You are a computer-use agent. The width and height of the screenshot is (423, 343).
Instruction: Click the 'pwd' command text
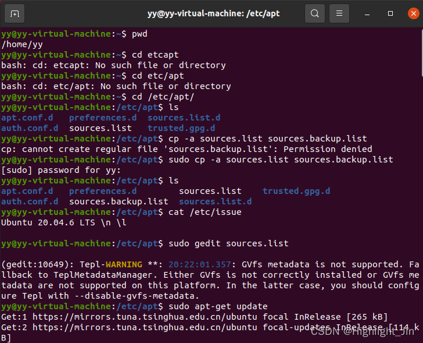(x=139, y=34)
